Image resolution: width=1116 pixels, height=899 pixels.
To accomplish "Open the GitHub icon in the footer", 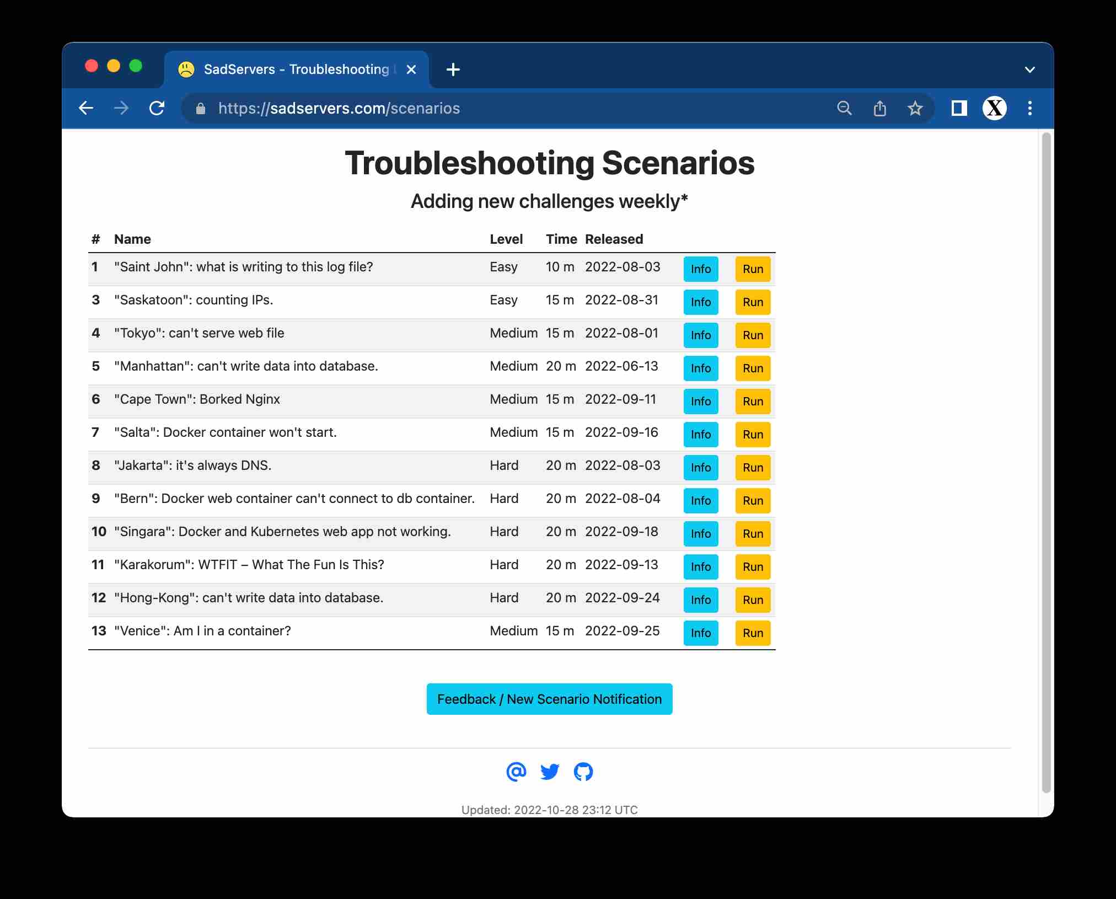I will [583, 772].
